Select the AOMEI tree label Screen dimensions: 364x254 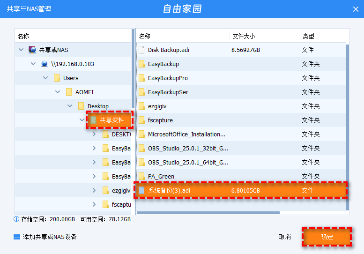point(84,92)
